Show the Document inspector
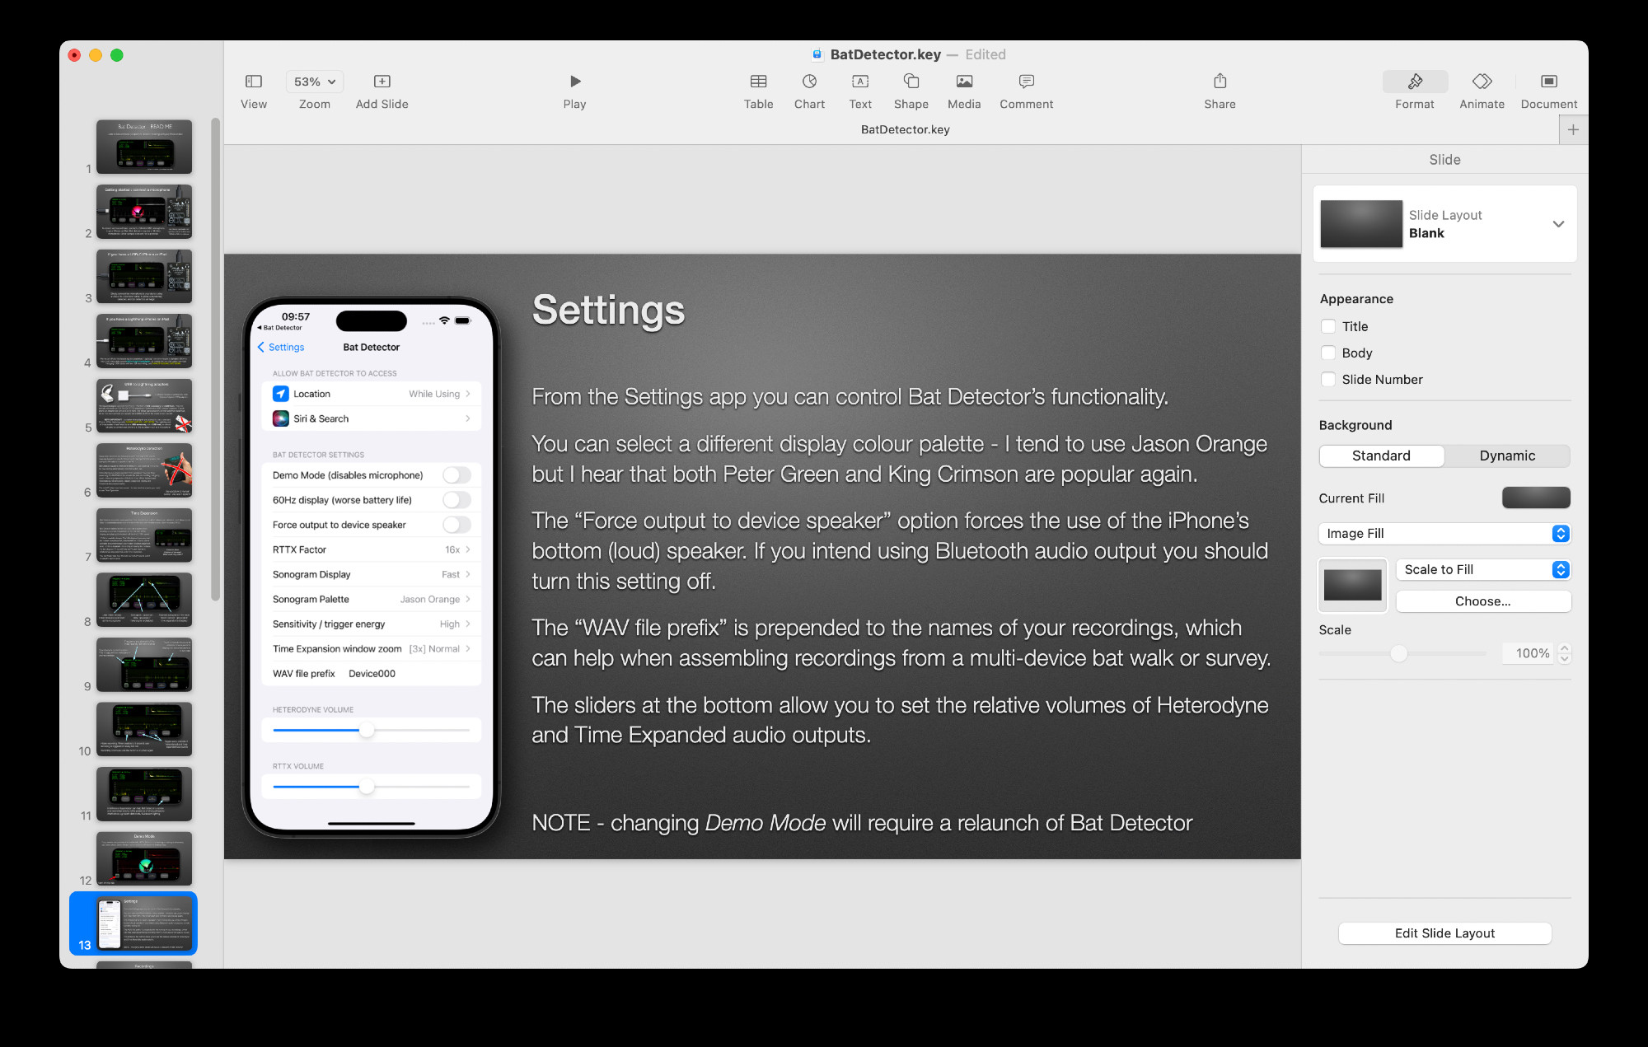This screenshot has width=1648, height=1047. pos(1548,91)
